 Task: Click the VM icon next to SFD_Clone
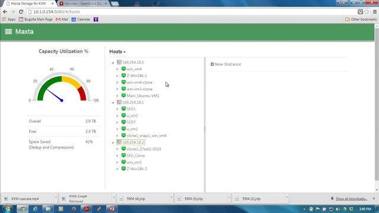coord(124,156)
